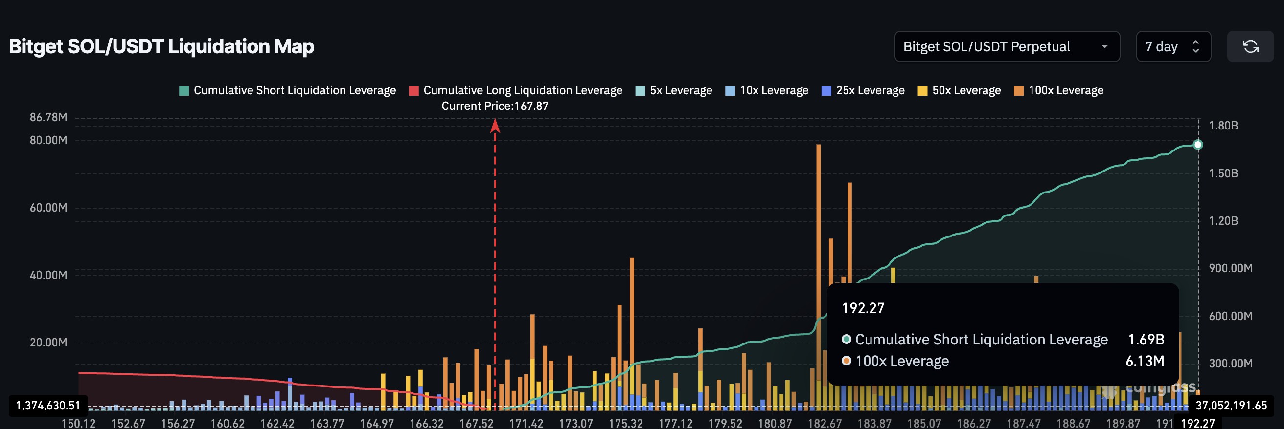This screenshot has height=429, width=1284.
Task: Click the 150.12 x-axis price label
Action: click(78, 423)
